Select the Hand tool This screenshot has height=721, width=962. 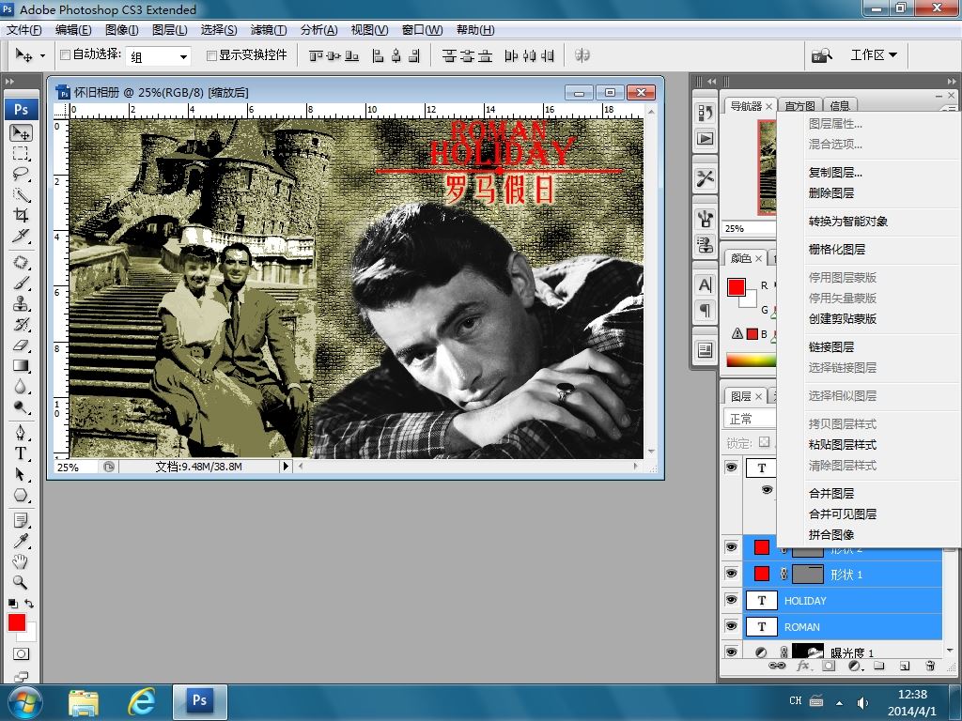(21, 561)
